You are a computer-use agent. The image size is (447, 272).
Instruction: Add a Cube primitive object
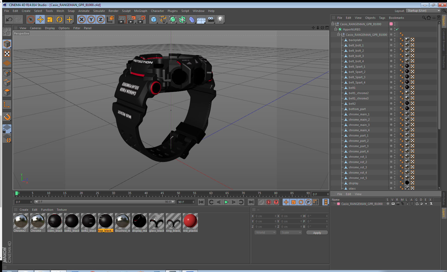154,19
